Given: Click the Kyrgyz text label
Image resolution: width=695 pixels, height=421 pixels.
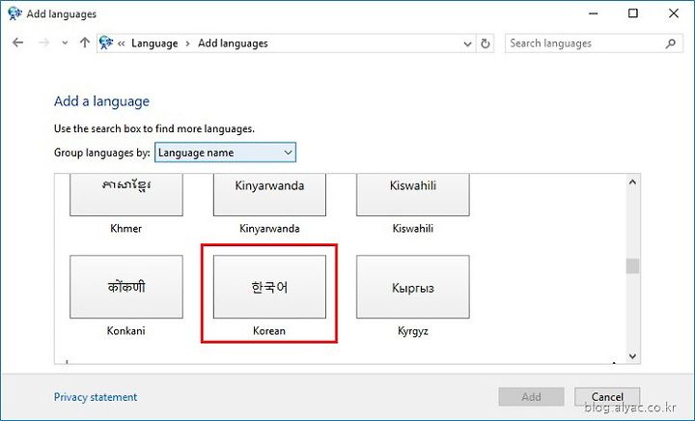Looking at the screenshot, I should click(x=413, y=331).
